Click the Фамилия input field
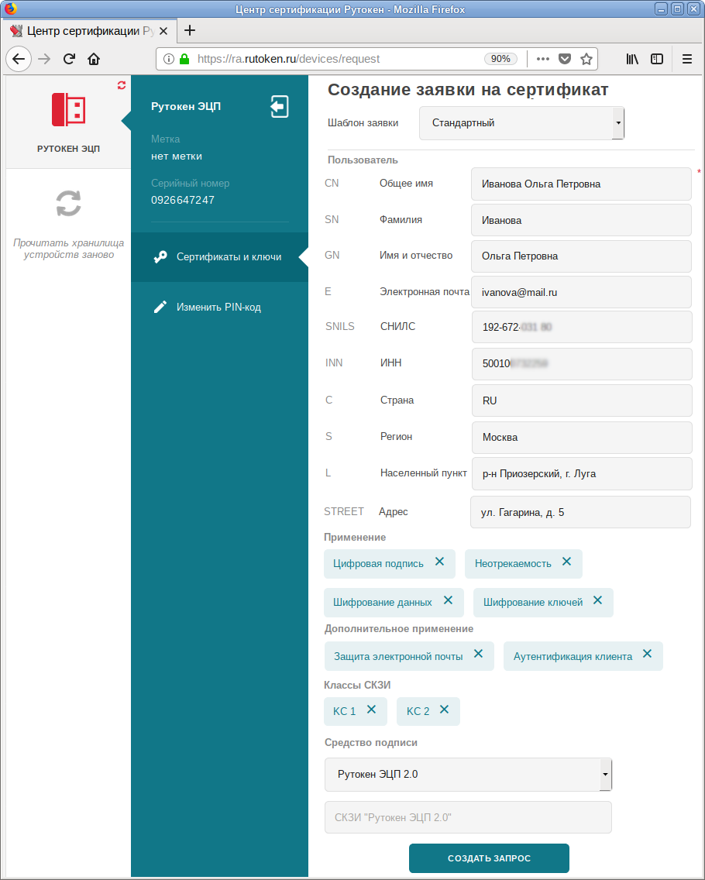 581,221
